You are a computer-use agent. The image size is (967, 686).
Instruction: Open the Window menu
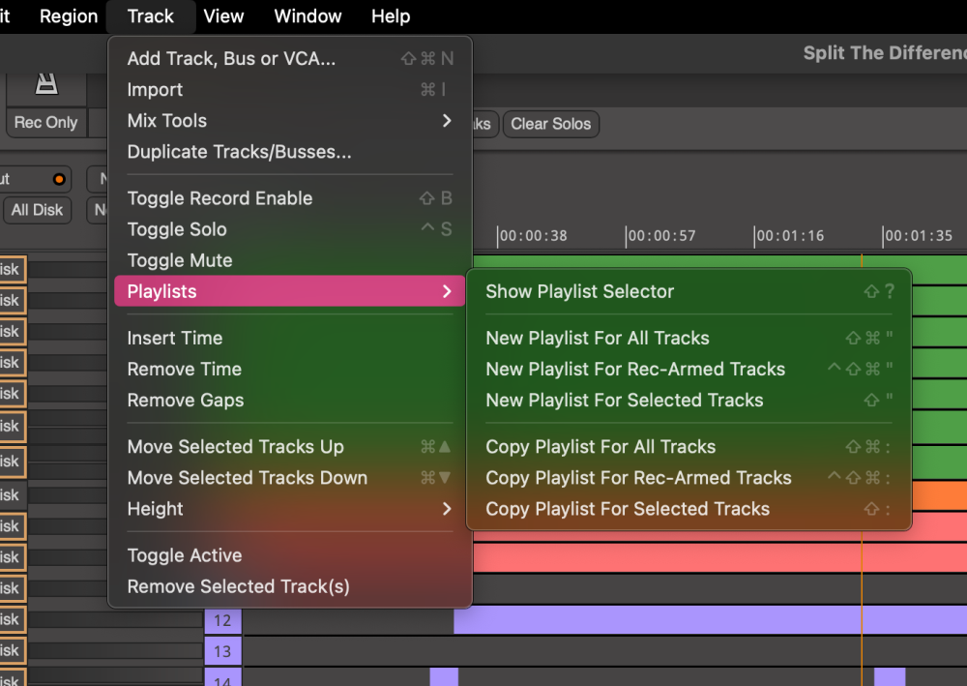308,16
